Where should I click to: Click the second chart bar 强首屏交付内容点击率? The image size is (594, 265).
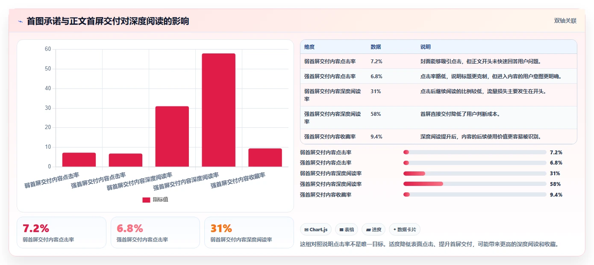[126, 160]
